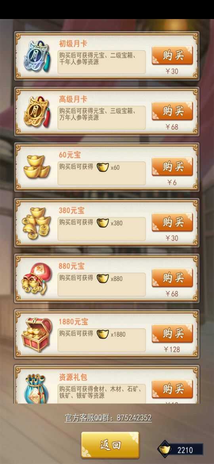
Task: Tap the ingot currency icon beside 2210
Action: (x=165, y=450)
